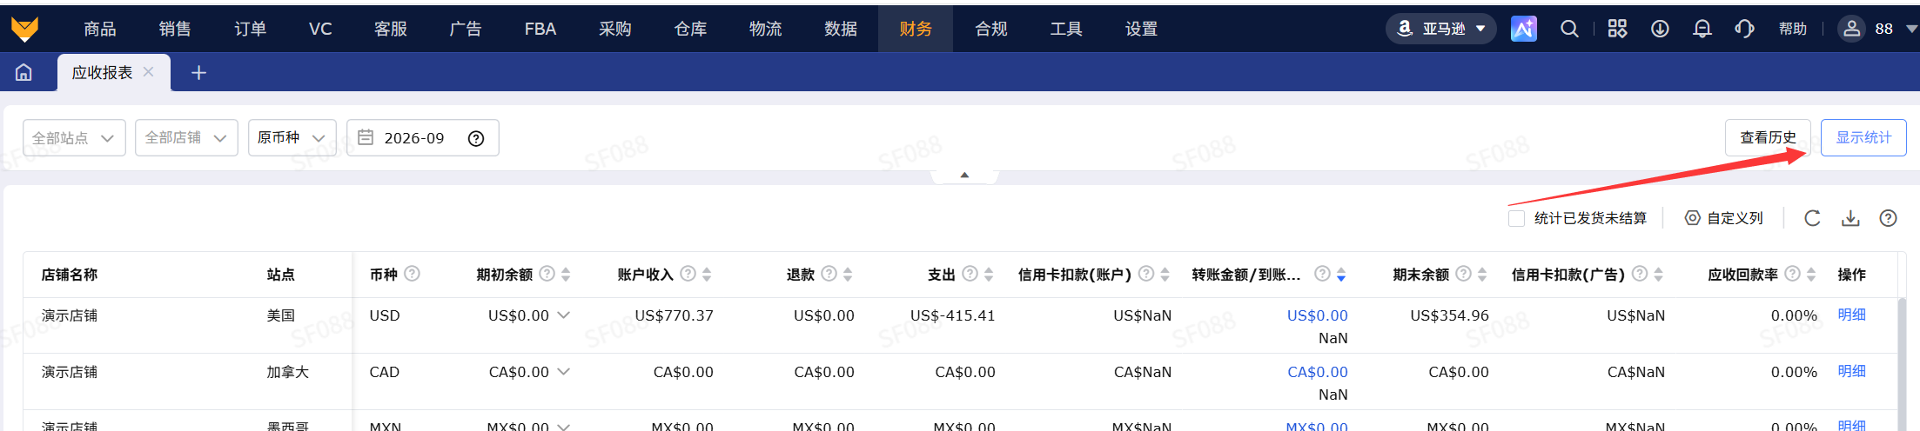This screenshot has width=1920, height=431.
Task: Close the 应收报表 tab
Action: (x=149, y=72)
